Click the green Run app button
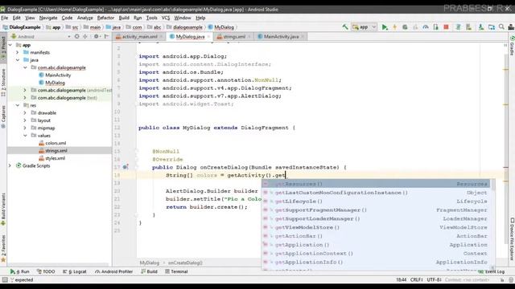This screenshot has width=515, height=289. coord(385,27)
